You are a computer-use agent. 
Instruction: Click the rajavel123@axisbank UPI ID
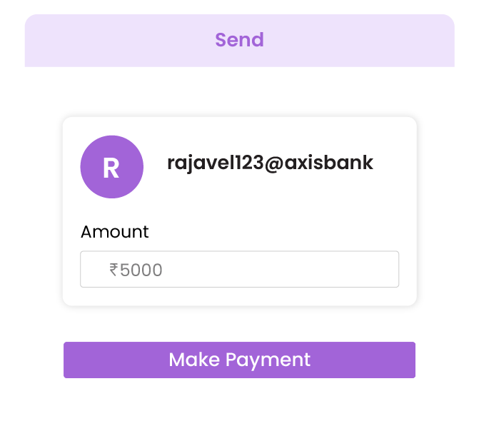tap(270, 163)
